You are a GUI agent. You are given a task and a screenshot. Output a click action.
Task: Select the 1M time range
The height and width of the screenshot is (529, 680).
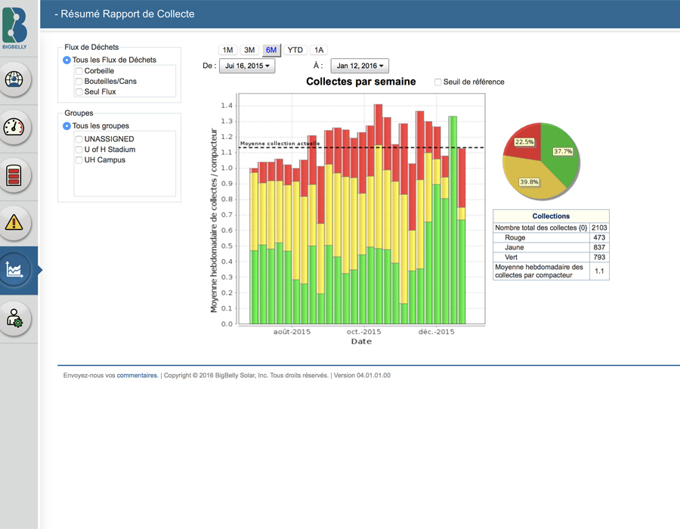pos(227,50)
